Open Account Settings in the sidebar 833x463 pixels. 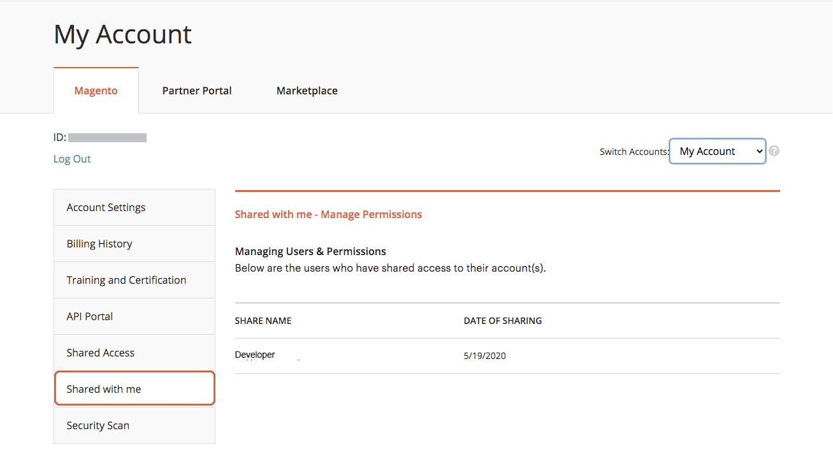point(106,207)
